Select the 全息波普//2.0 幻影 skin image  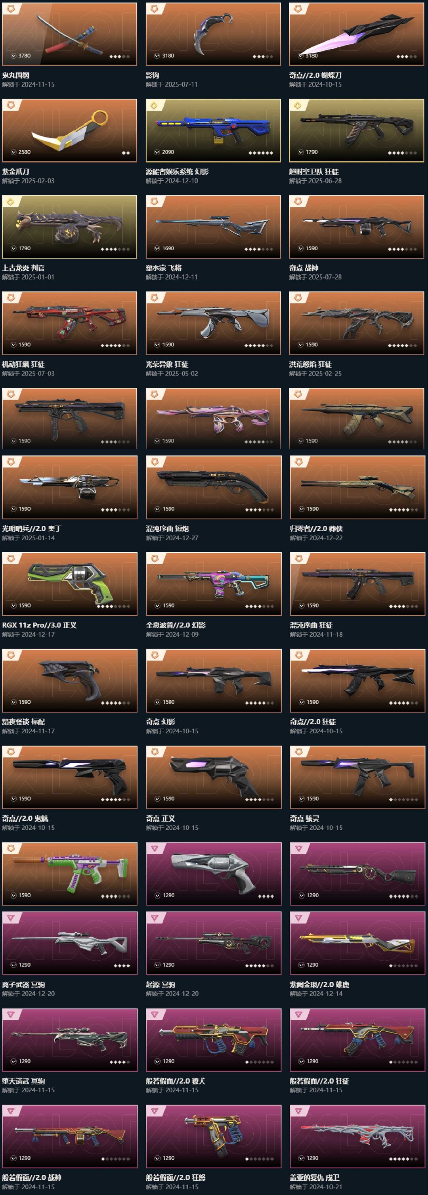214,584
